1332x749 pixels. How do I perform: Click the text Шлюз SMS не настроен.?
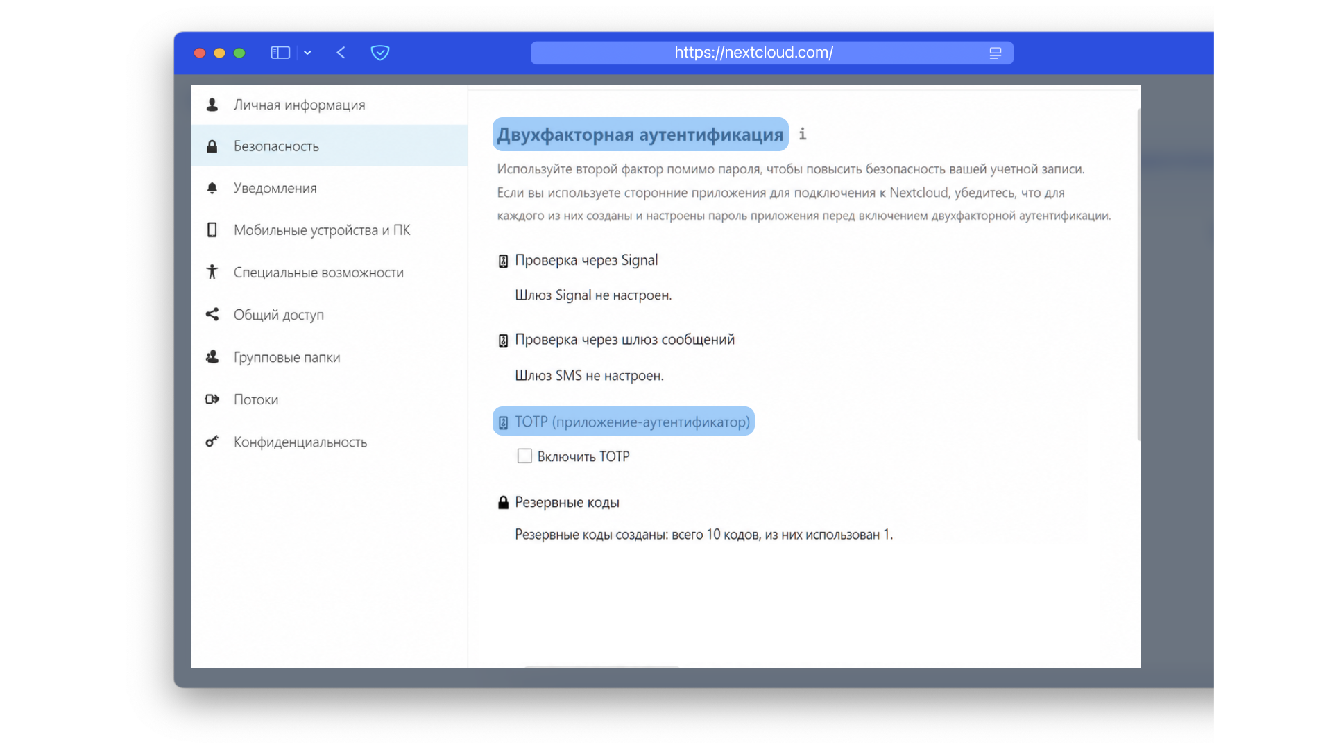[x=589, y=375]
